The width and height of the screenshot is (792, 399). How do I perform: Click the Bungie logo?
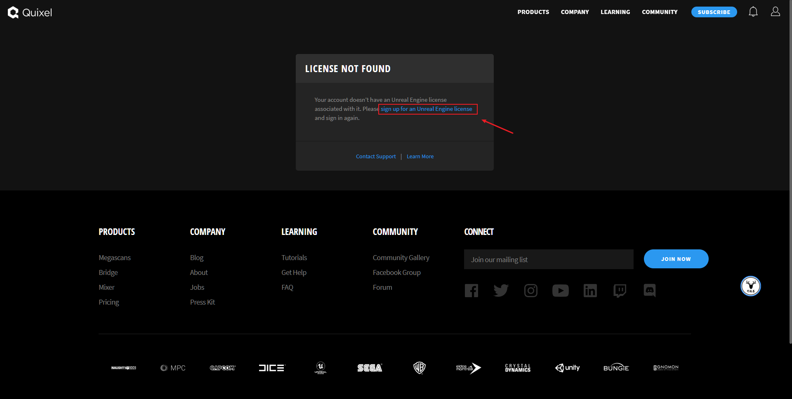[x=616, y=368]
